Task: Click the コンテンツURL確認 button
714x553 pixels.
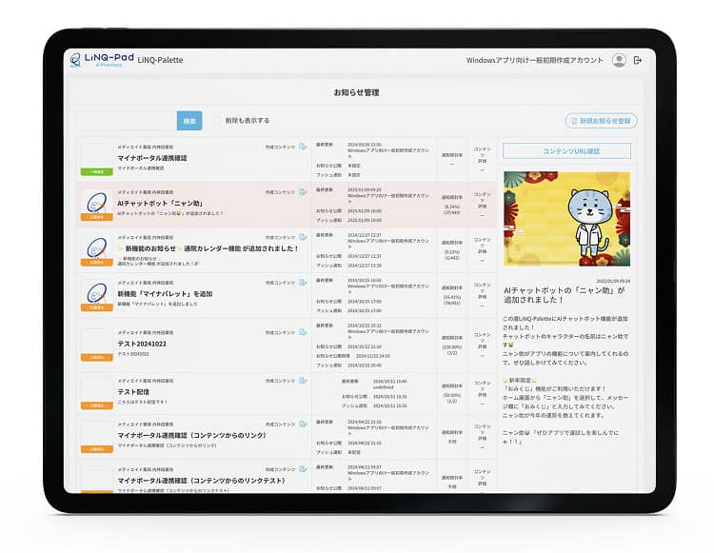Action: (x=566, y=150)
